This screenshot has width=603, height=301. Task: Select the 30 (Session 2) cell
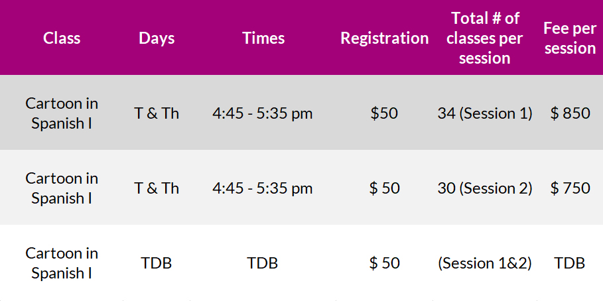click(x=485, y=188)
